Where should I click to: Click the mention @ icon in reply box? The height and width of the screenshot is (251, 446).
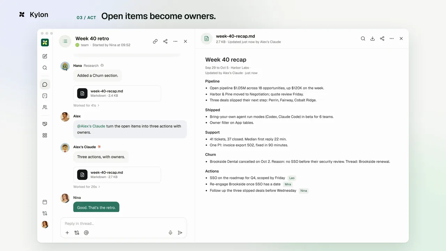86,233
